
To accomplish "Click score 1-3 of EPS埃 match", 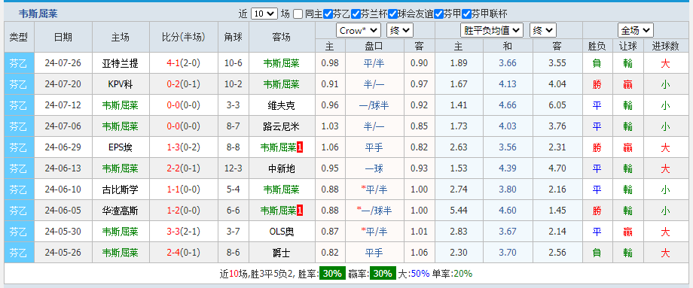I will (172, 147).
